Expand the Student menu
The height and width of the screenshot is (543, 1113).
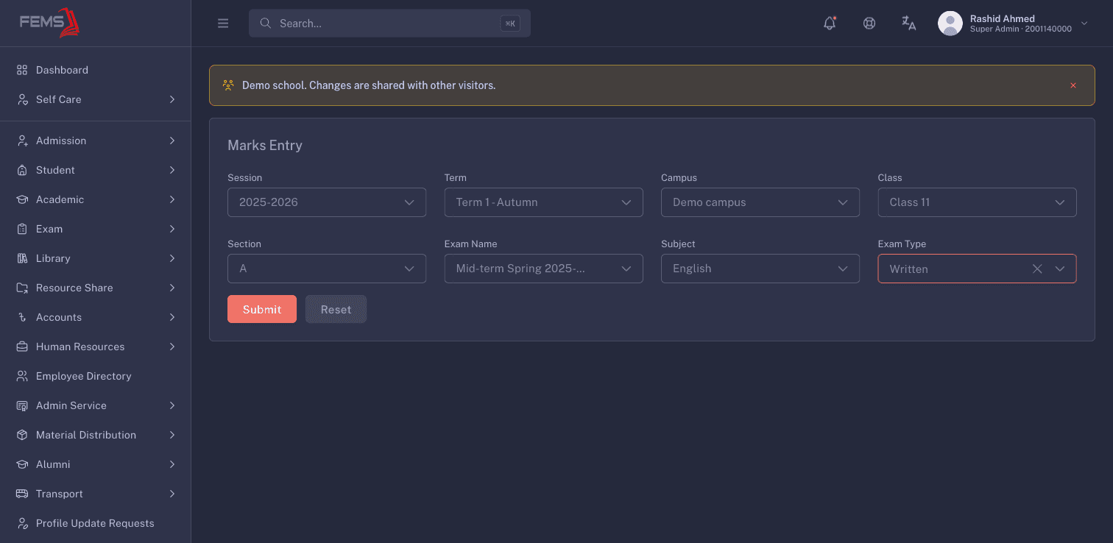tap(96, 170)
